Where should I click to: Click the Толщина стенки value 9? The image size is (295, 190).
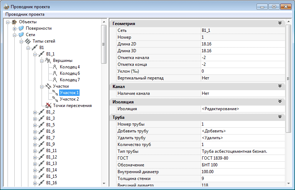203,178
